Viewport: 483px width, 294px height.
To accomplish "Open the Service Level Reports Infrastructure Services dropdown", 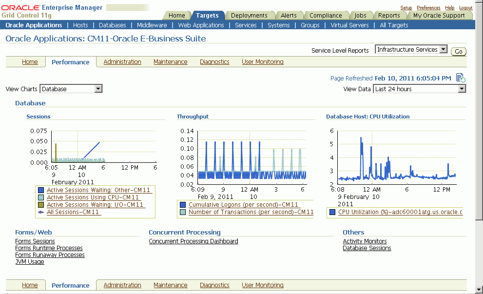I will [411, 49].
